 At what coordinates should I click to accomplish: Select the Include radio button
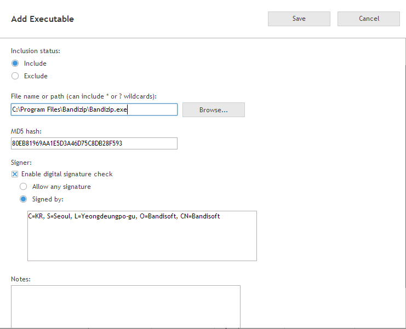[x=15, y=64]
